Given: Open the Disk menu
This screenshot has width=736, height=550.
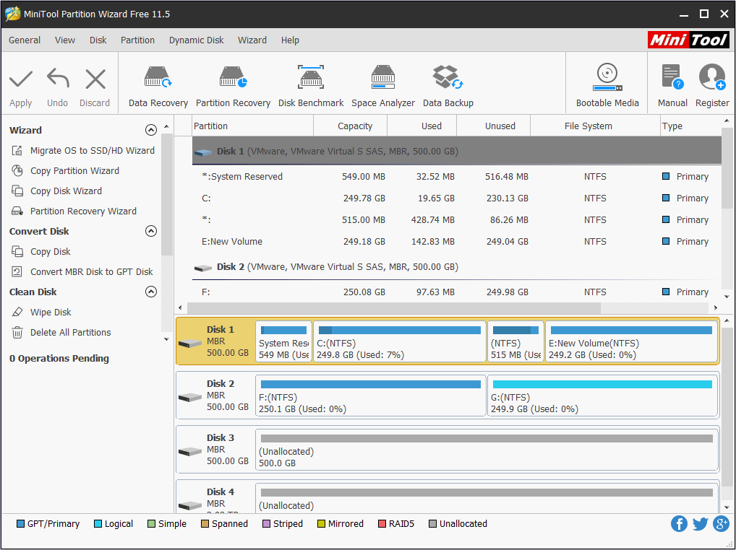Looking at the screenshot, I should (98, 40).
